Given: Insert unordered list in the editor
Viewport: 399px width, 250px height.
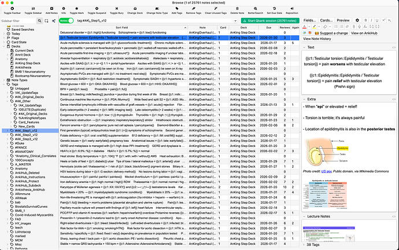Looking at the screenshot, I should point(336,27).
